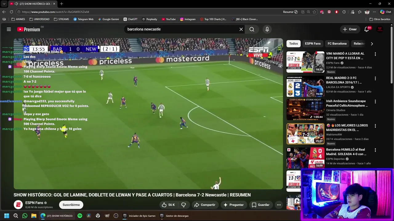
Task: Open red hand ad-blocker extension icon
Action: point(336,12)
